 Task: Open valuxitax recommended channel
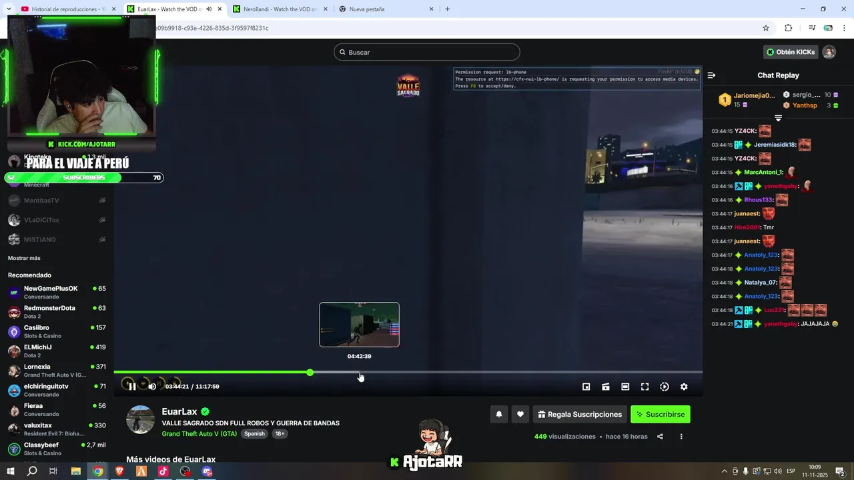click(57, 429)
